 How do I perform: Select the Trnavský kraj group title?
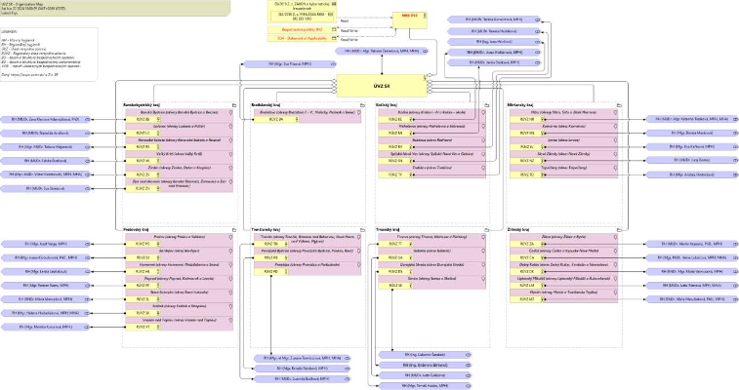click(x=387, y=229)
